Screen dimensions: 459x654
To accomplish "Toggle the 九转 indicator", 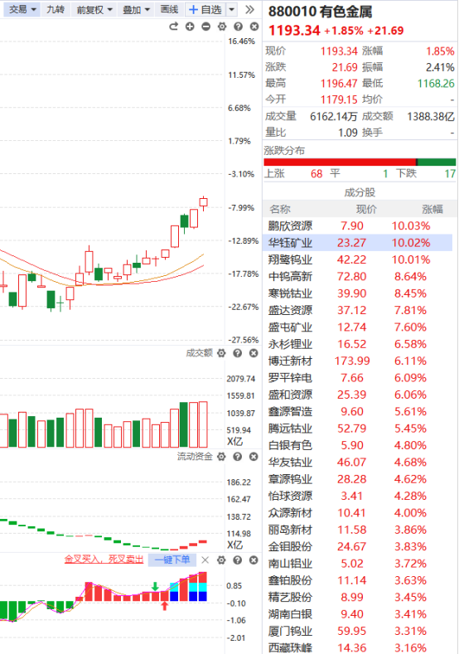I will (55, 9).
